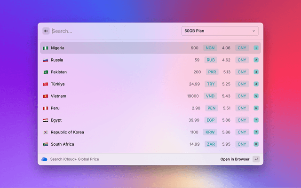The width and height of the screenshot is (301, 188).
Task: Select the Egypt row
Action: tap(150, 120)
